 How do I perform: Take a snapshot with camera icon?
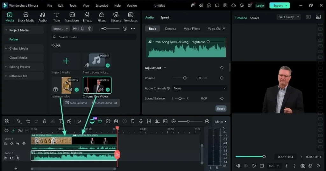pos(310,166)
